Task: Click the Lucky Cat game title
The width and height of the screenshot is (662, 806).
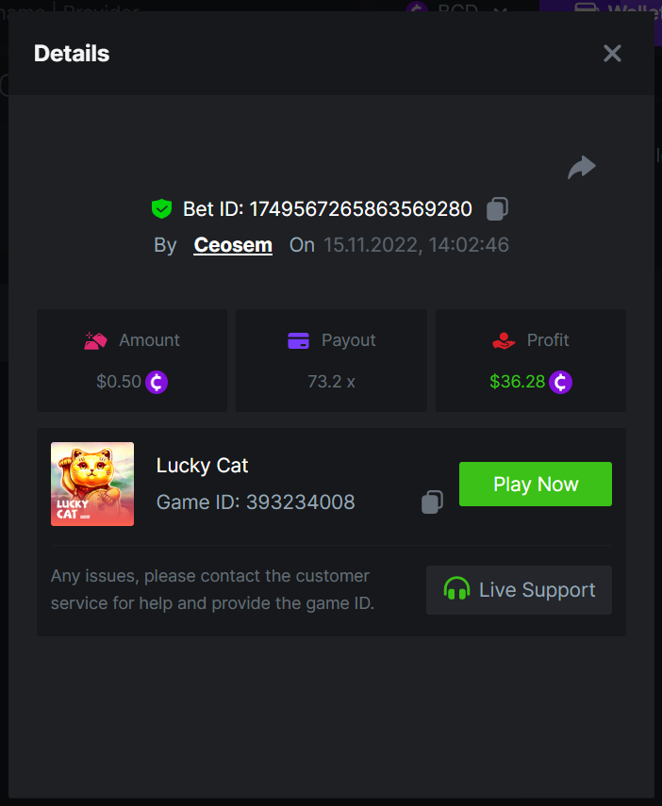Action: click(x=202, y=466)
